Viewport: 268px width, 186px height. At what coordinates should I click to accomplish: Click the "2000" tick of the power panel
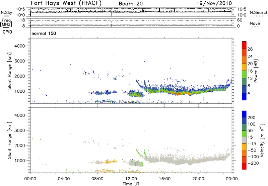(x=19, y=76)
